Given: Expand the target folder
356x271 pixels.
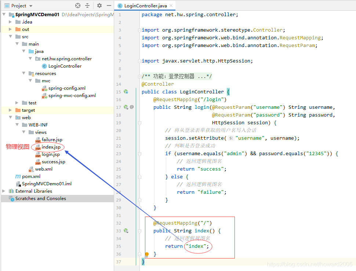Looking at the screenshot, I should [10, 110].
